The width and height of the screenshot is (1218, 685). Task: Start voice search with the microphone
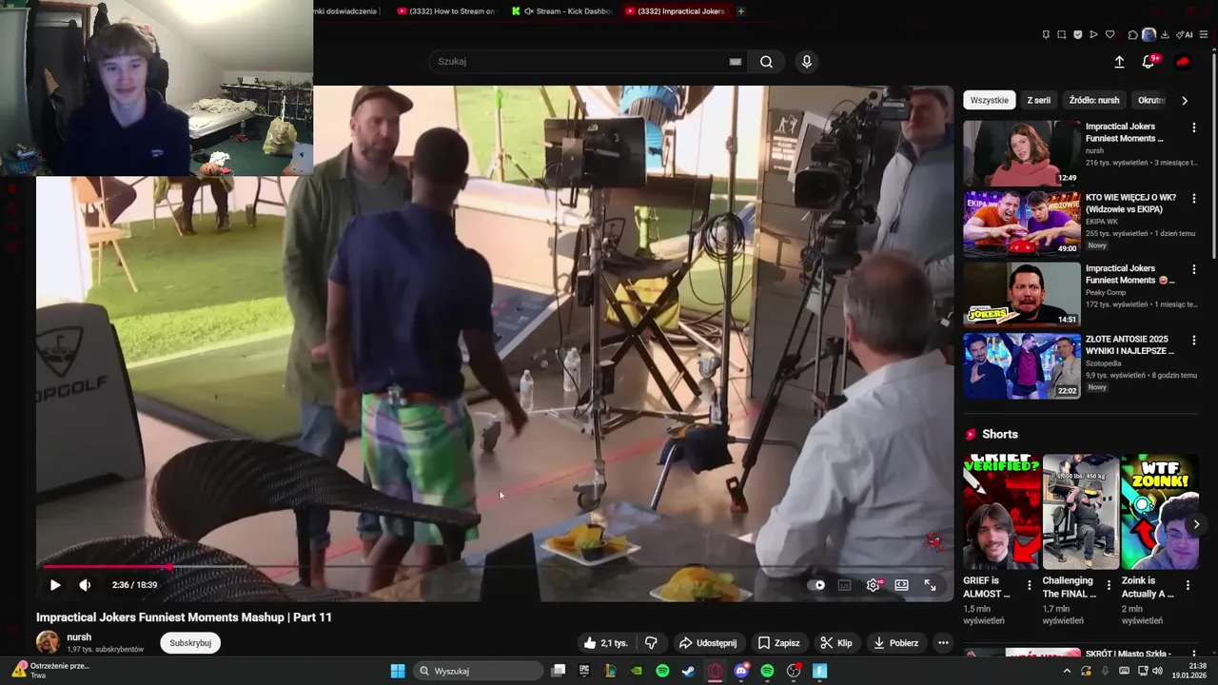tap(807, 62)
